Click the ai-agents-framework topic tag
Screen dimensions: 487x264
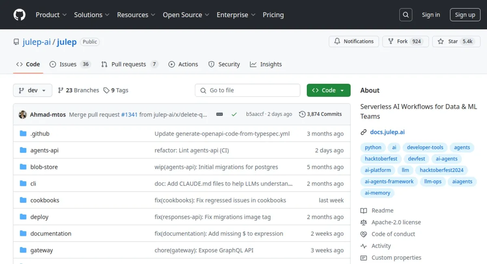click(x=389, y=182)
